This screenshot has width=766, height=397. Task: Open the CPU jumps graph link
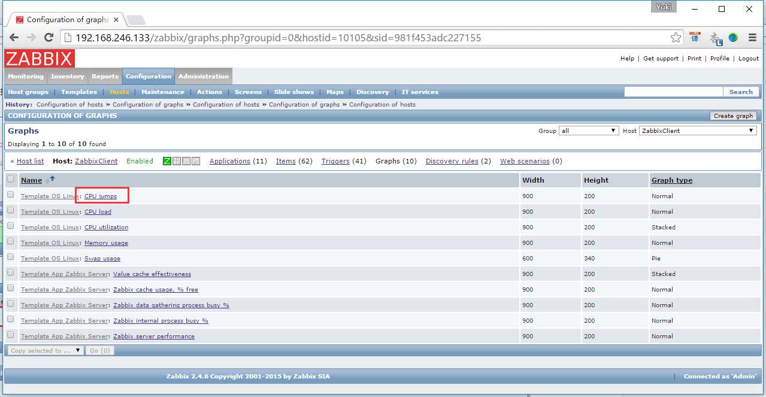point(101,196)
